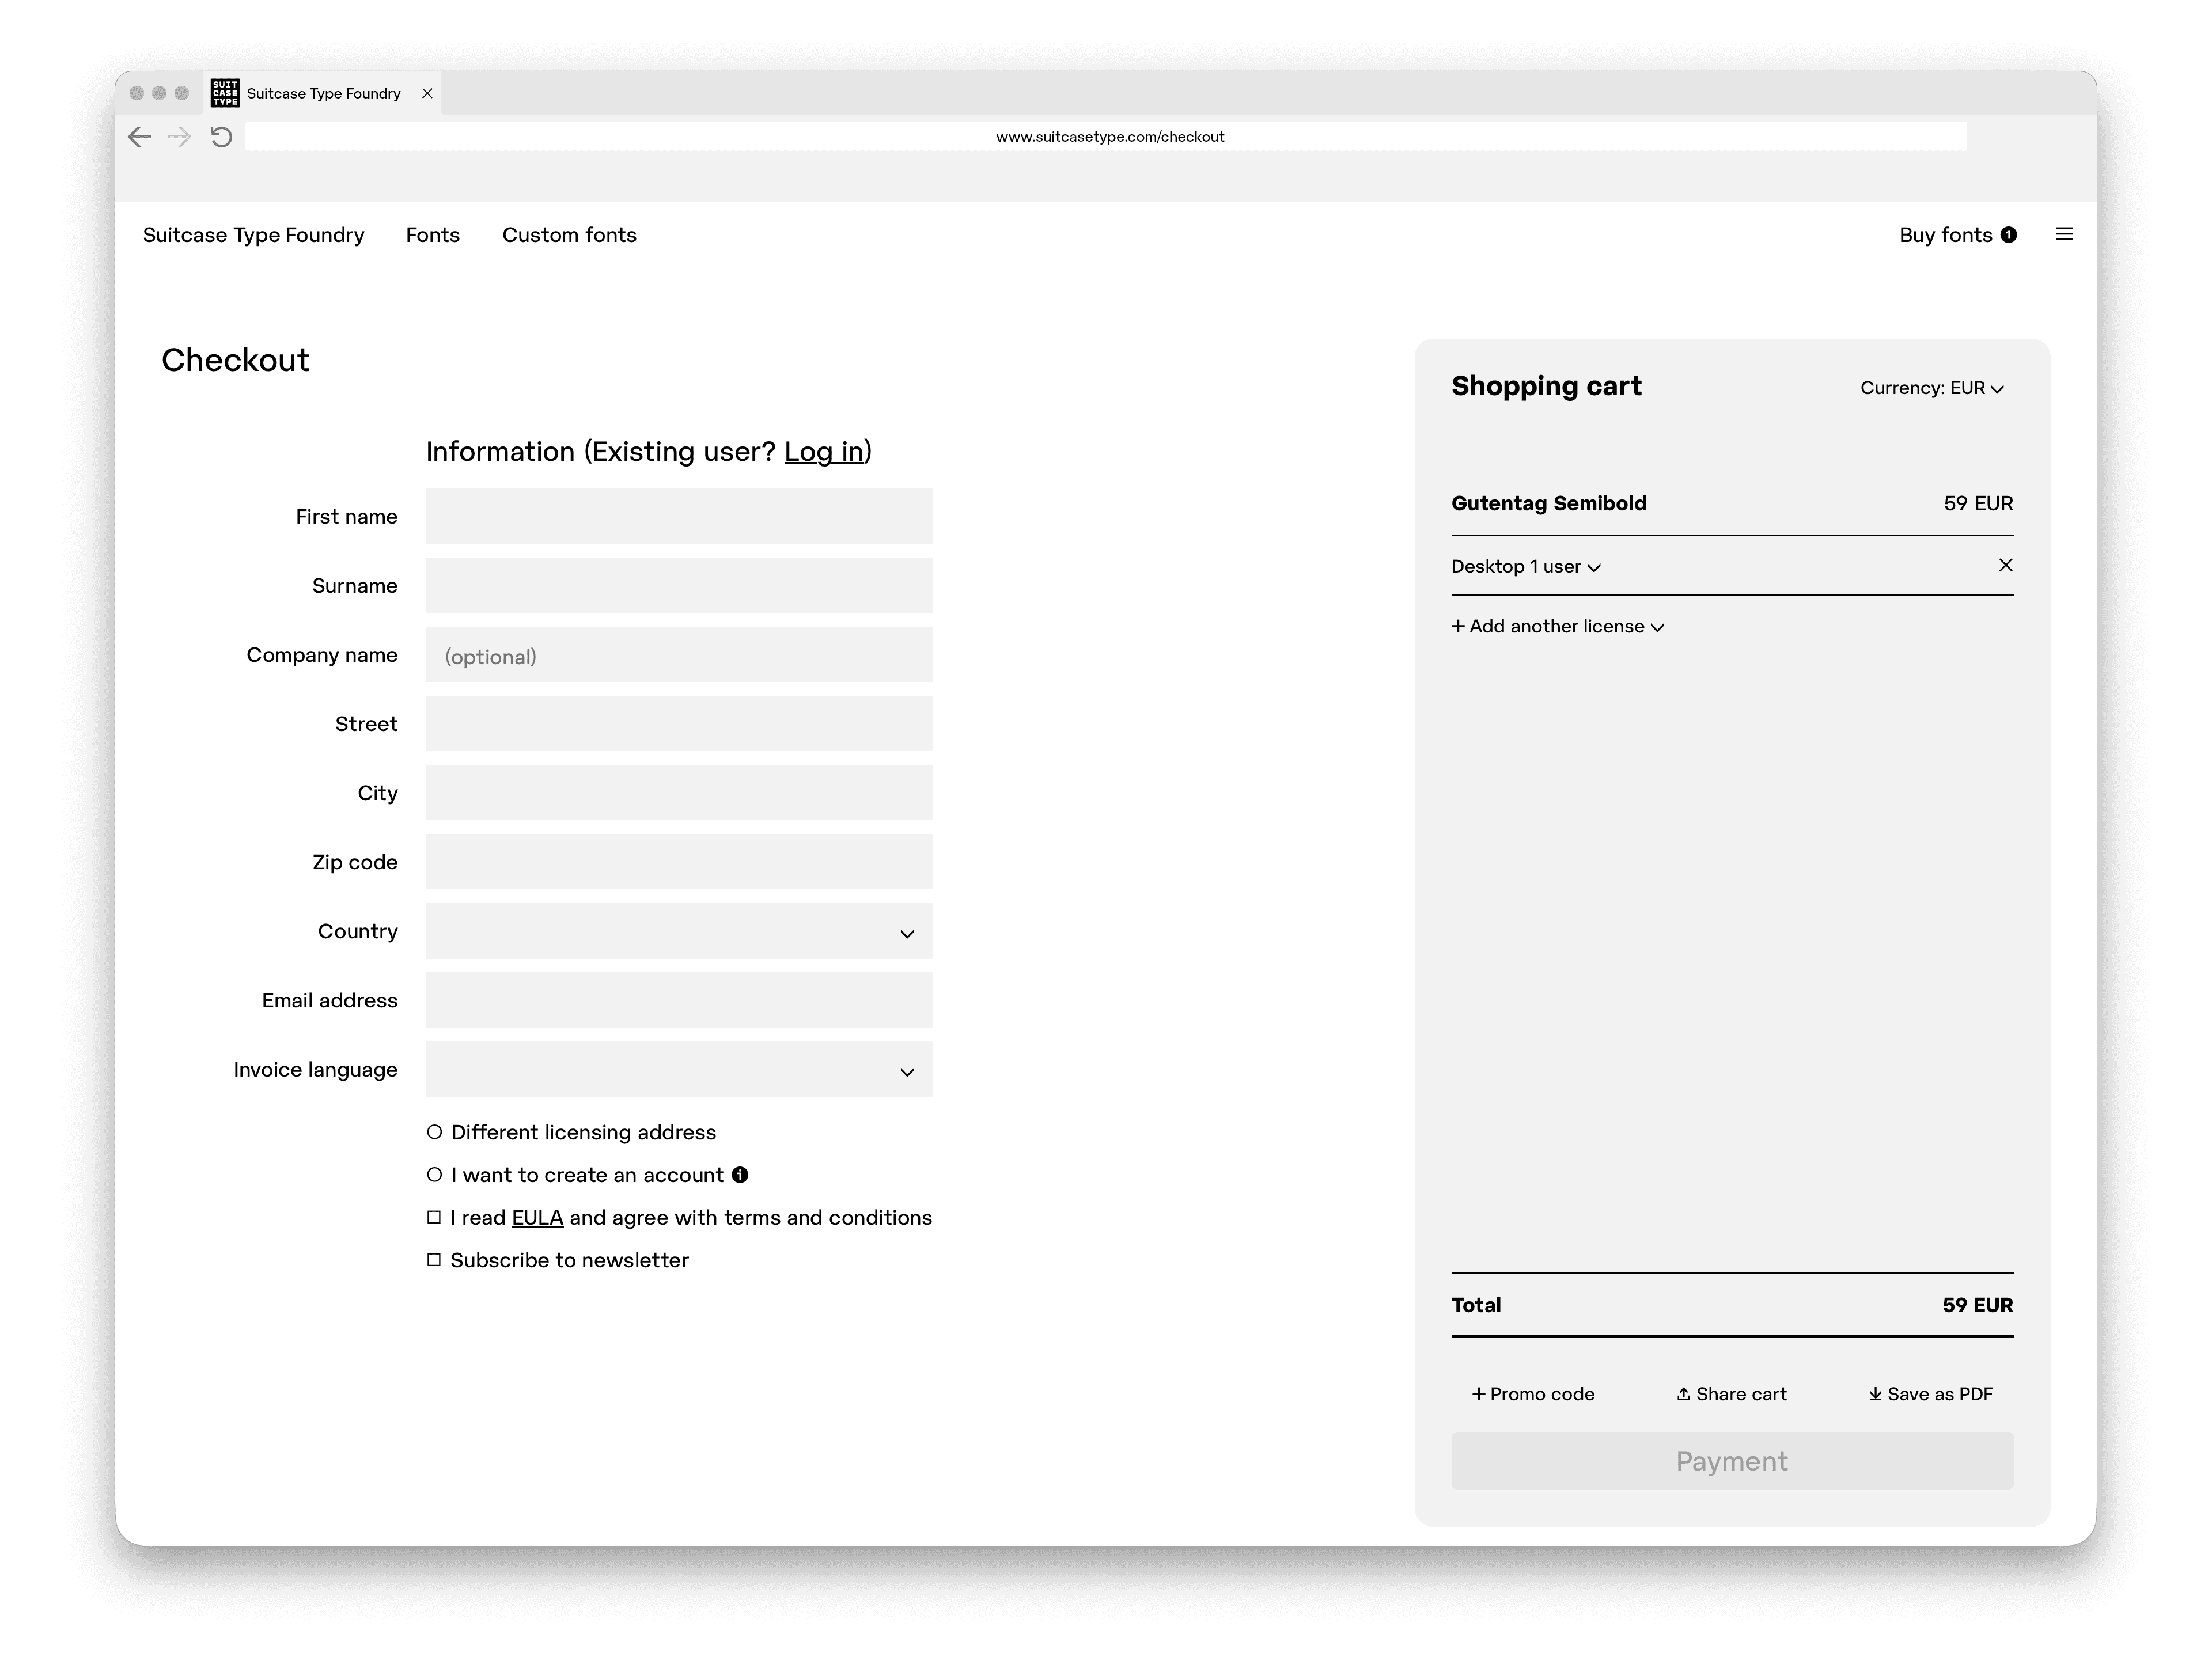Focus the Street field
The width and height of the screenshot is (2212, 1659).
[x=679, y=724]
